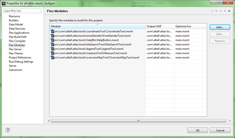Open Flex Theme settings

[16, 53]
